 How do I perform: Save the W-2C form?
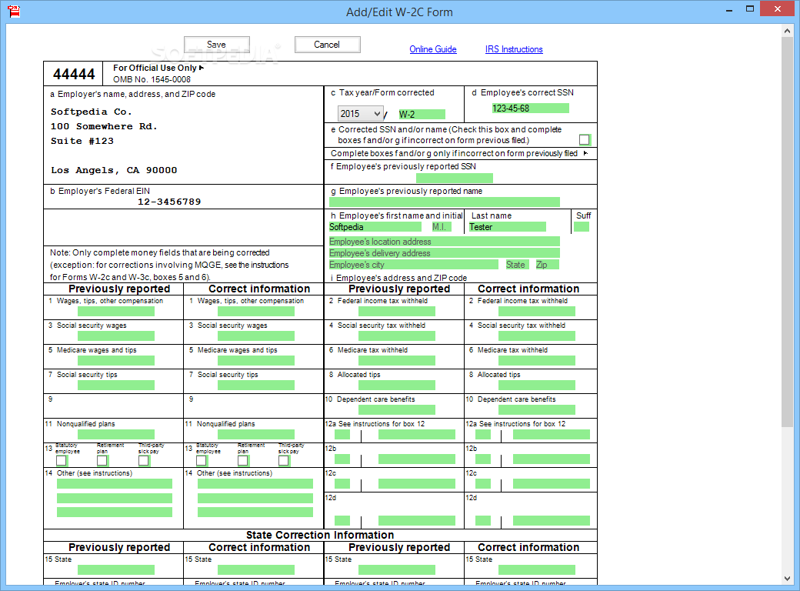click(217, 45)
